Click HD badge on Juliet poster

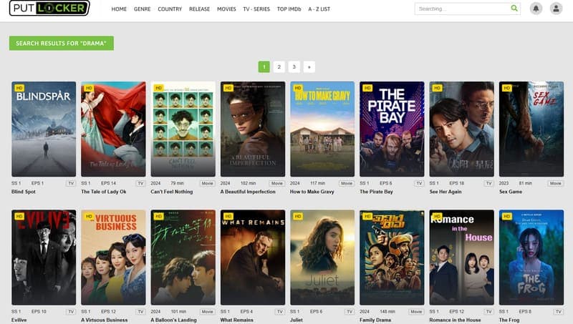point(298,217)
